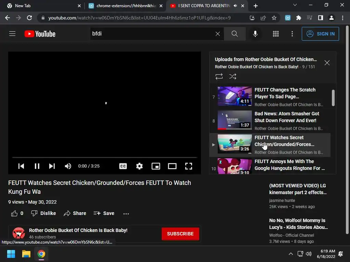Open the Extensions puzzle menu

coord(299,18)
